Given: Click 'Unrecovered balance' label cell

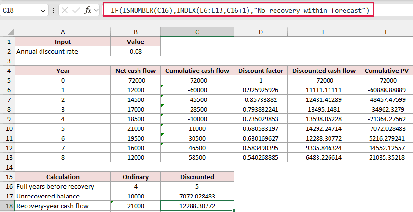Looking at the screenshot, I should point(63,196).
